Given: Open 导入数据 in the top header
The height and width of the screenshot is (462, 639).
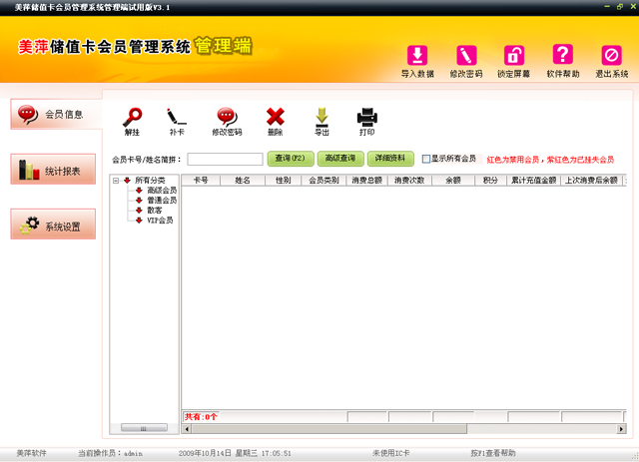Looking at the screenshot, I should click(x=417, y=57).
